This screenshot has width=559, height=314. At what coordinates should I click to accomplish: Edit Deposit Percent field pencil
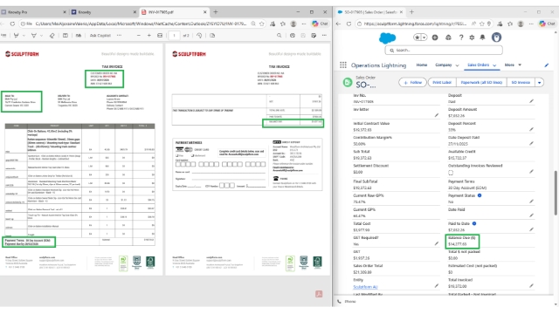click(531, 130)
